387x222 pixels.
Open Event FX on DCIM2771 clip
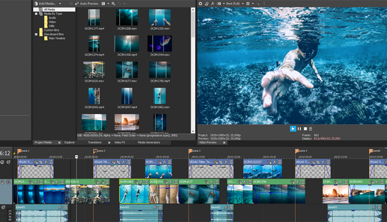coord(171,182)
